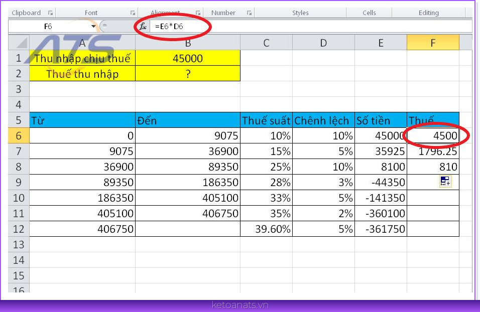The height and width of the screenshot is (312, 480).
Task: Click cell B9 containing 186350
Action: 188,182
